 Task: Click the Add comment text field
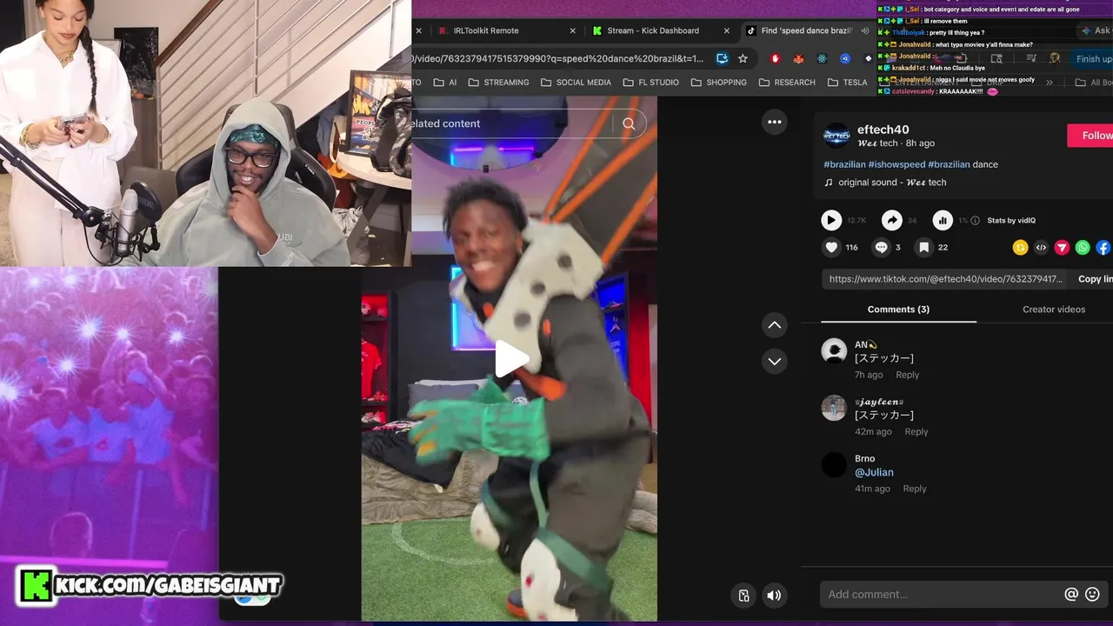click(x=943, y=595)
